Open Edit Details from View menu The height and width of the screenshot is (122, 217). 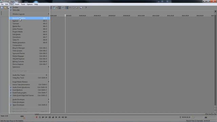(x=29, y=35)
